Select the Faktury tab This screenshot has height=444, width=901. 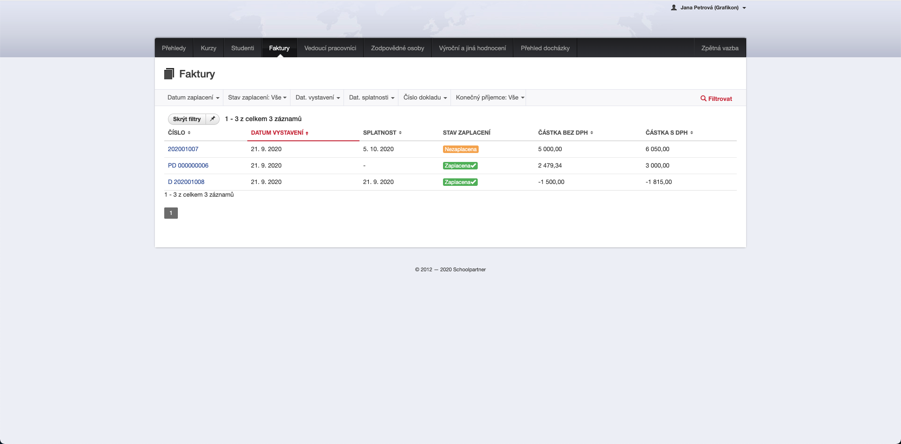(x=279, y=48)
